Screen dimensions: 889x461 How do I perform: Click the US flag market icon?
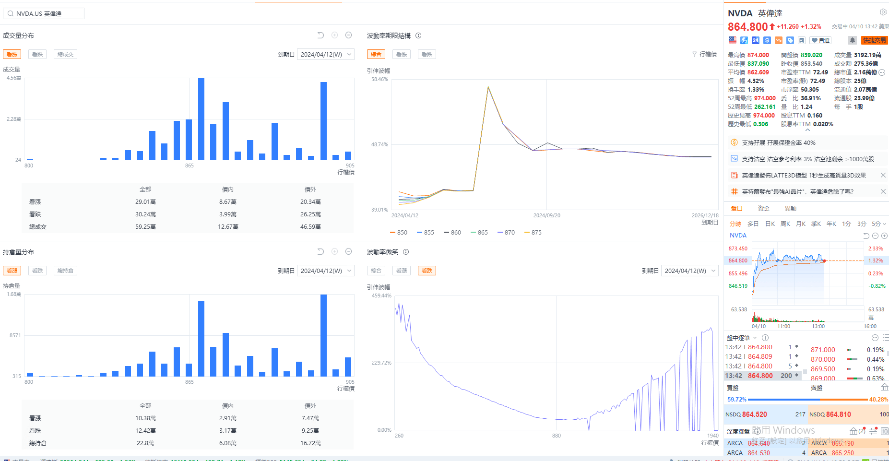click(732, 40)
